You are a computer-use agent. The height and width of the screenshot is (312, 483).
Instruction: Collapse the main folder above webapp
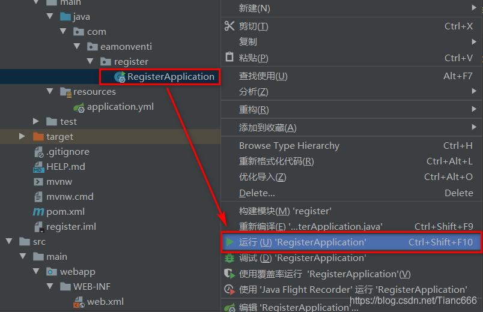pyautogui.click(x=23, y=256)
